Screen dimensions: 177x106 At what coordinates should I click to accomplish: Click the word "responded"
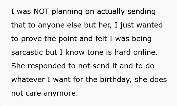click(47, 66)
